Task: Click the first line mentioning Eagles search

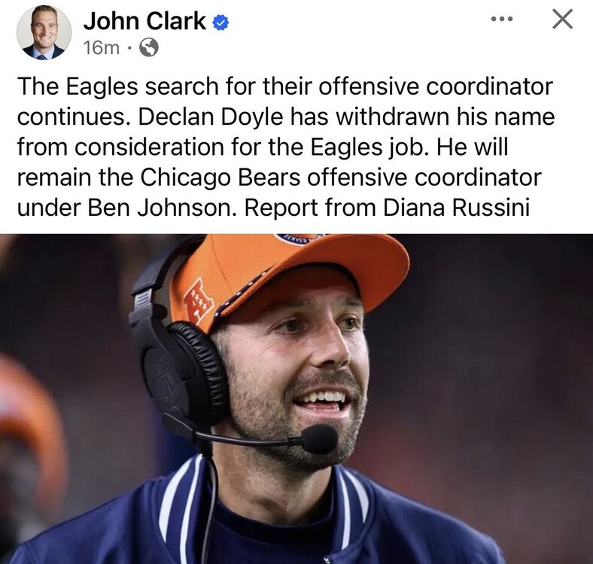Action: tap(285, 87)
